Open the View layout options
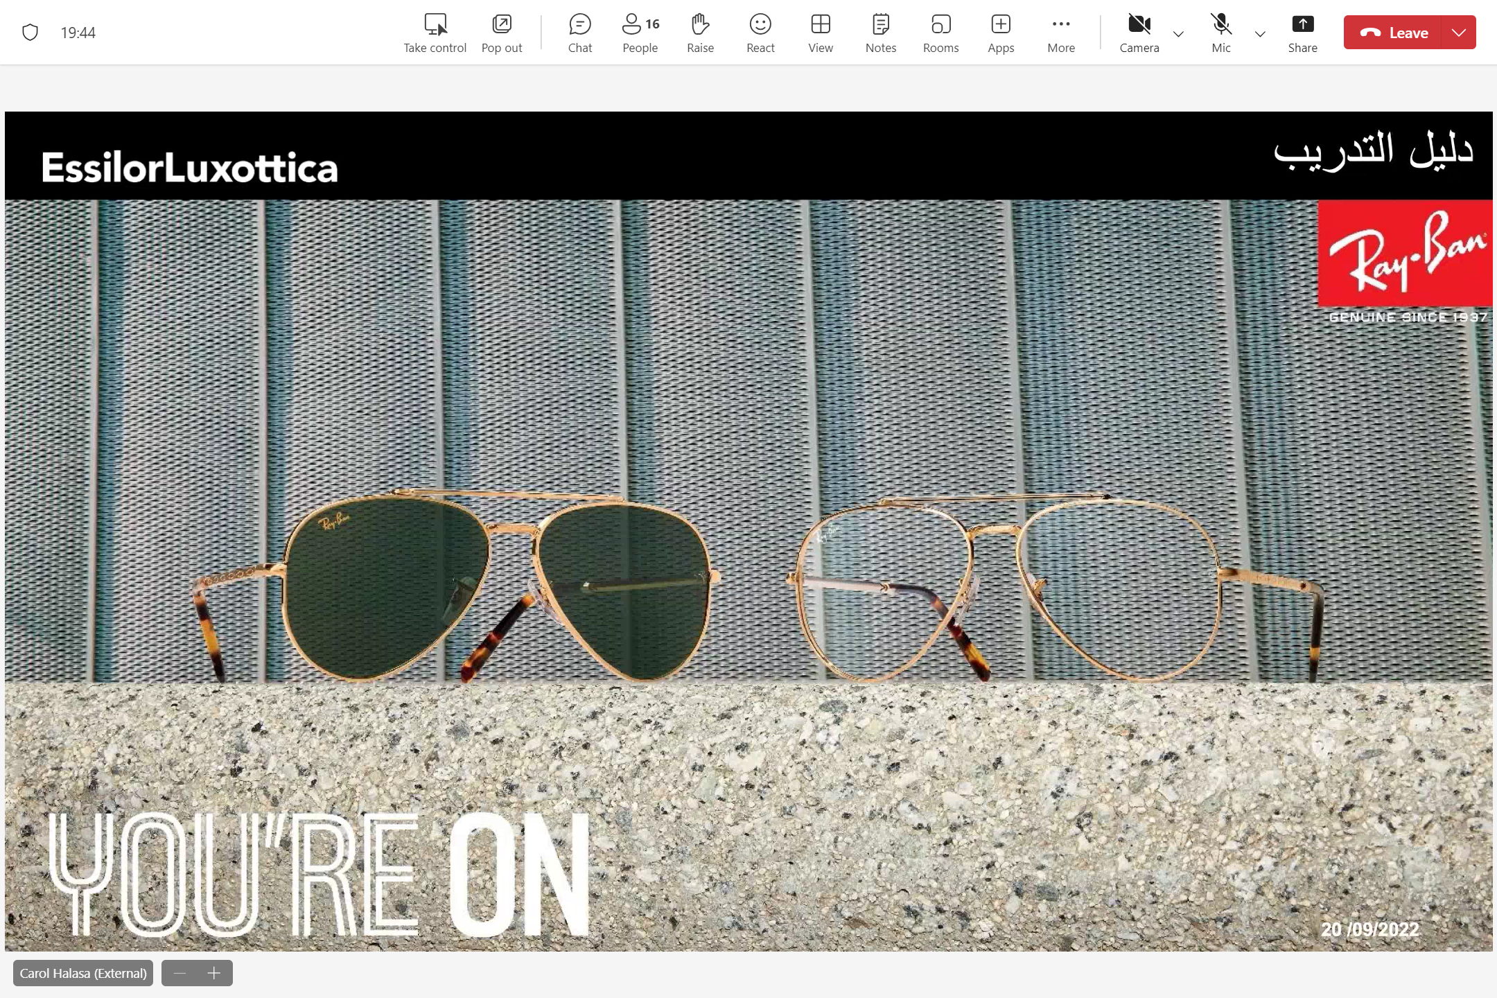This screenshot has height=998, width=1497. point(821,33)
